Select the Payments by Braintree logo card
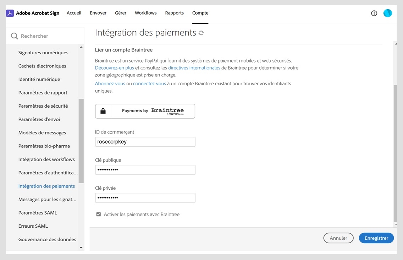403x260 pixels. [145, 111]
